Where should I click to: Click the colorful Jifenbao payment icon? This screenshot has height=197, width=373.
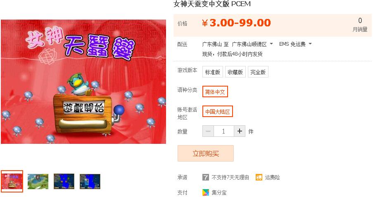tap(206, 192)
